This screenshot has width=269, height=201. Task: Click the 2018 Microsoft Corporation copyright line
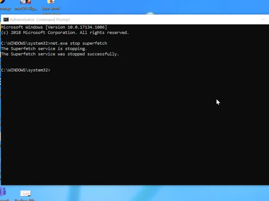coord(65,32)
